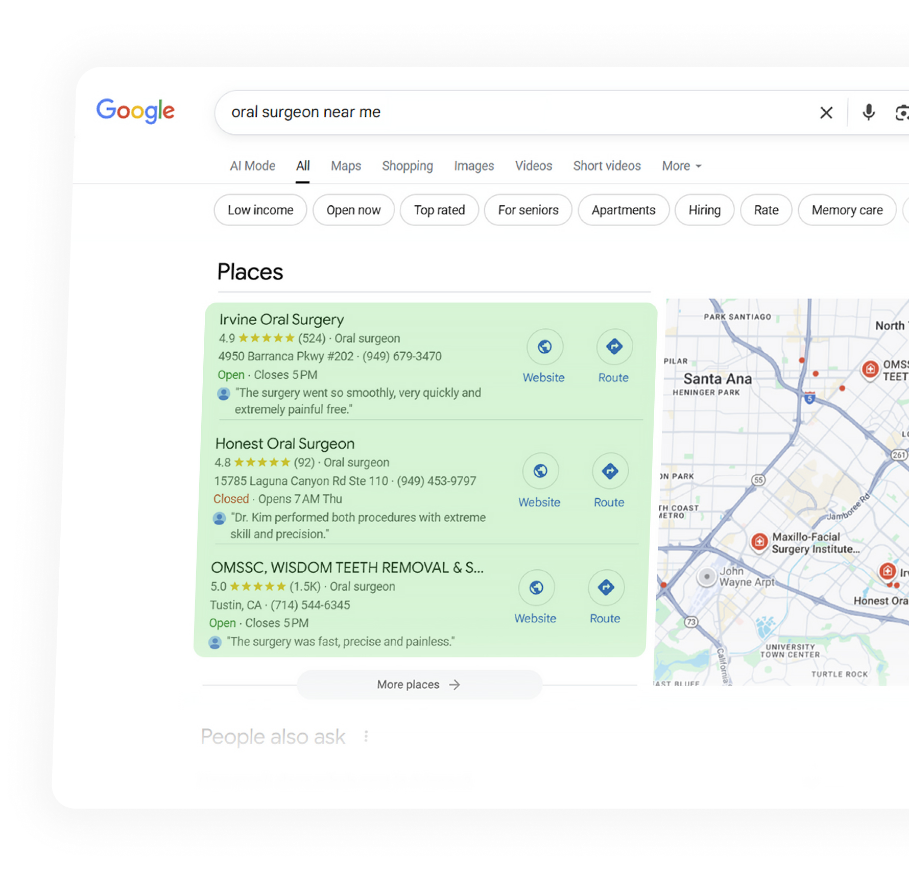
Task: Open OMSSC Wisdom Teeth website icon
Action: [536, 588]
